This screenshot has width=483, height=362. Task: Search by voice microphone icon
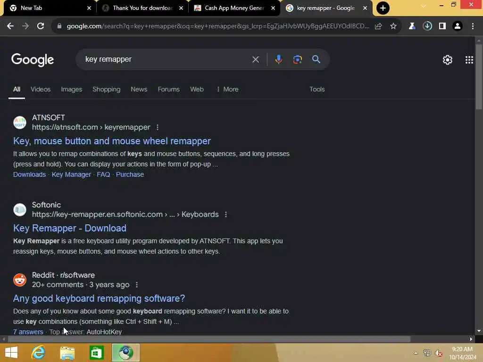click(x=278, y=59)
